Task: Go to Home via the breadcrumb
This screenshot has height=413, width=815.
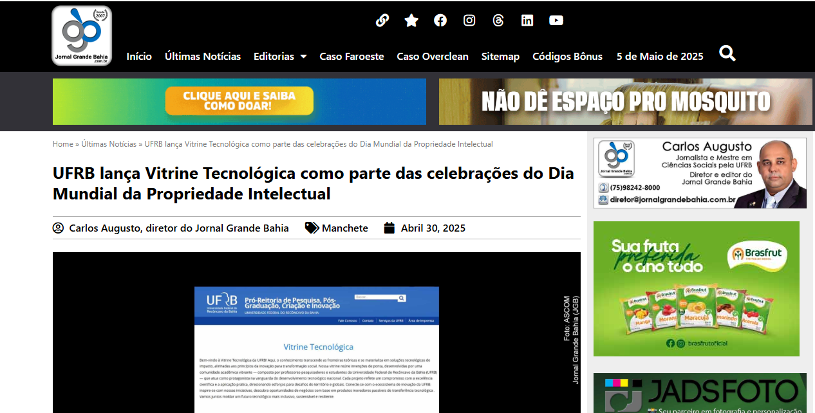Action: 63,144
